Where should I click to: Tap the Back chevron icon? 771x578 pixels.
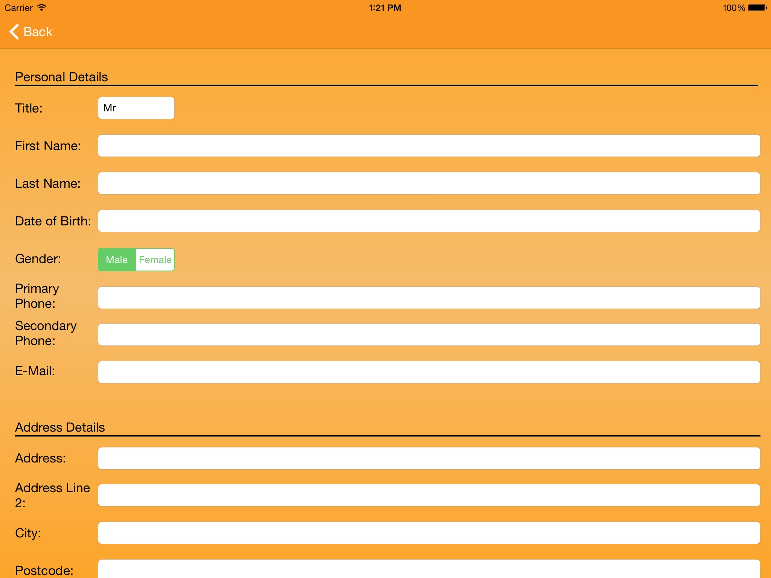pos(14,32)
